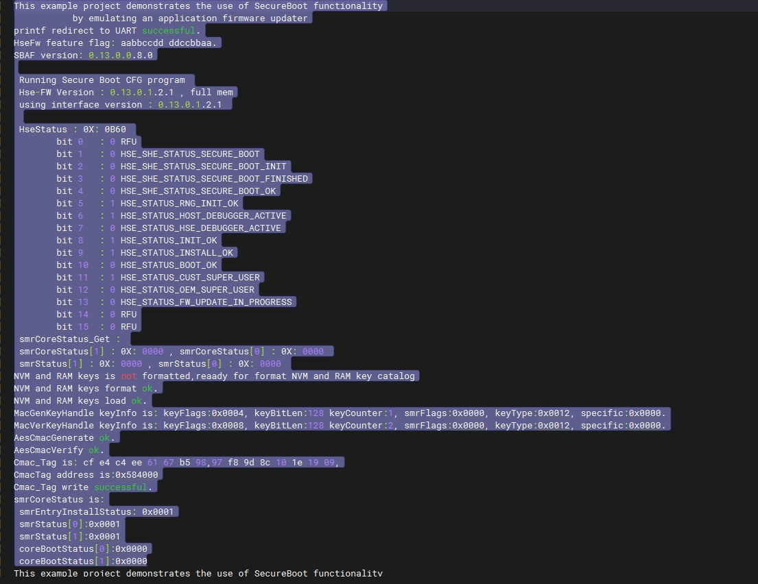
Task: Select the smrCoreStatus_Get label
Action: point(67,339)
